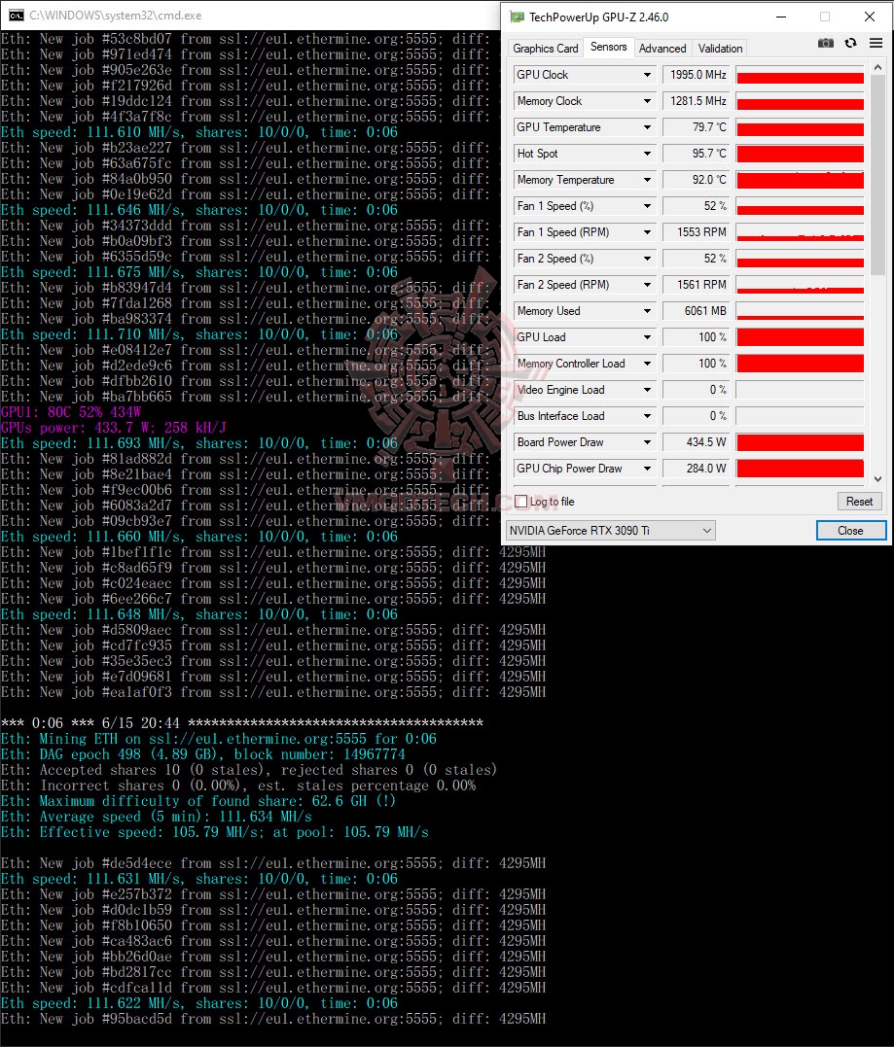
Task: Click the 1281.5 MHz Memory Clock value
Action: point(696,101)
